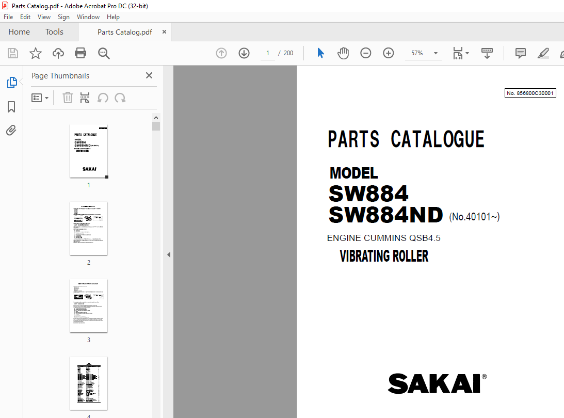The height and width of the screenshot is (418, 564).
Task: Click the Save file icon
Action: coord(13,53)
